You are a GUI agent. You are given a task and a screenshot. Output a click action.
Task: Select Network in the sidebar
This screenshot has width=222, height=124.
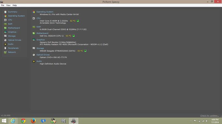tap(12, 52)
